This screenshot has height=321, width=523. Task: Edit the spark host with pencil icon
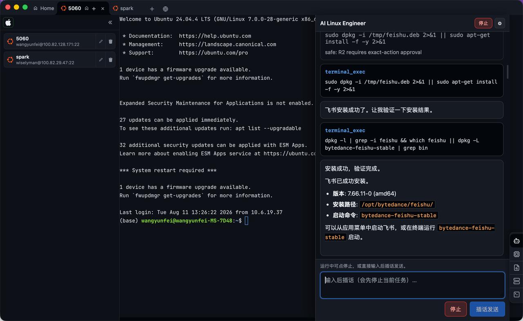[x=101, y=60]
